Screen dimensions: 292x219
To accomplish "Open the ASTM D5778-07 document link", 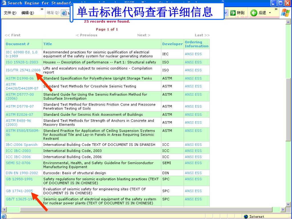I will pyautogui.click(x=20, y=106).
